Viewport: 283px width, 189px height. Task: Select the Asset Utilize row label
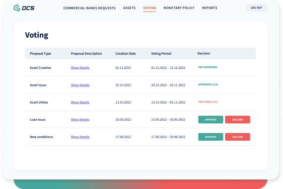pos(39,103)
